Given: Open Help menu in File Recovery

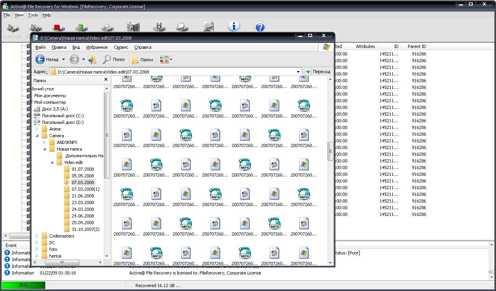Looking at the screenshot, I should [46, 15].
